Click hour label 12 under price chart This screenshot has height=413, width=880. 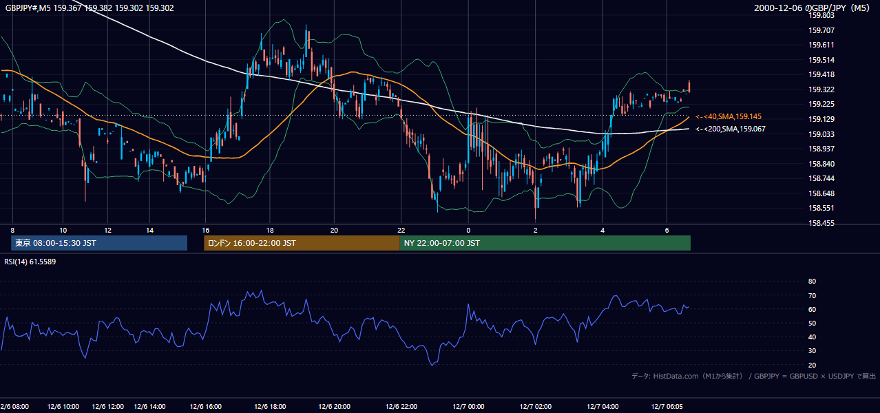coord(107,230)
